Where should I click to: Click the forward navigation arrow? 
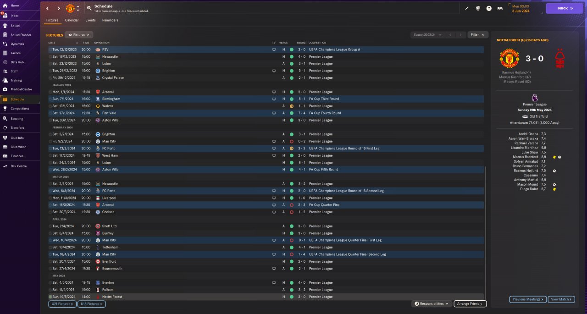pyautogui.click(x=59, y=8)
